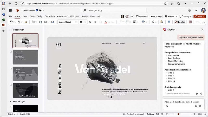Toggle the Copilot pane button

click(x=180, y=22)
